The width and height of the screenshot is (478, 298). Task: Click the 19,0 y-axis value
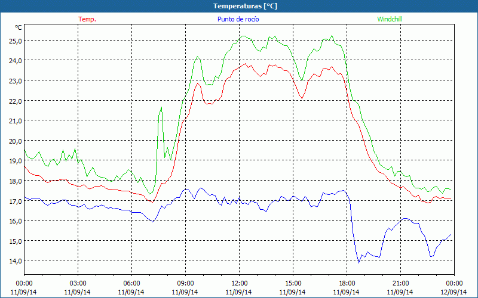16,161
